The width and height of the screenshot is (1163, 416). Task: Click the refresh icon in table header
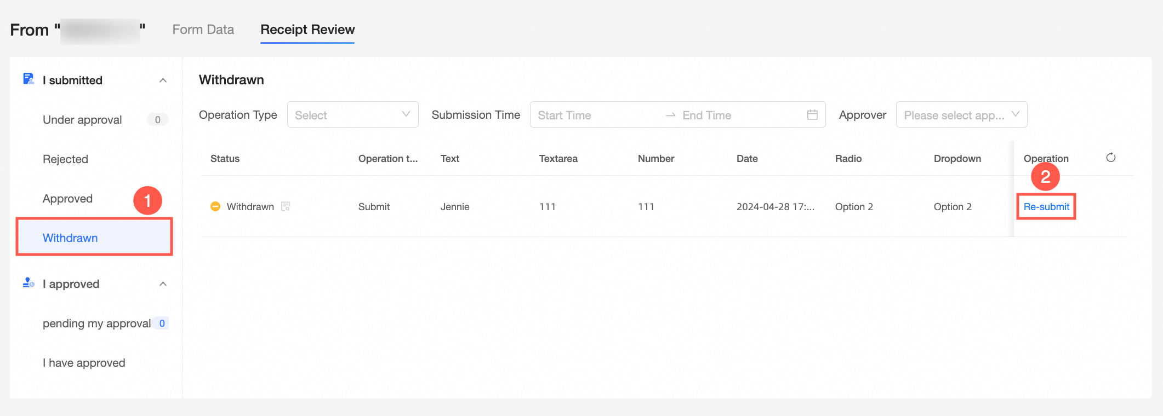coord(1110,158)
